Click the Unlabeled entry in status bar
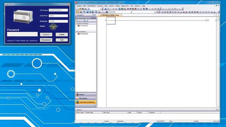This screenshot has width=226, height=127. pos(120,121)
